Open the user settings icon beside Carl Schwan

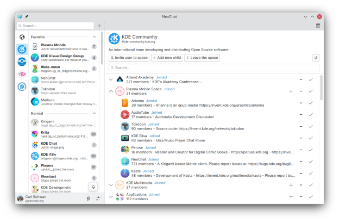click(x=98, y=199)
